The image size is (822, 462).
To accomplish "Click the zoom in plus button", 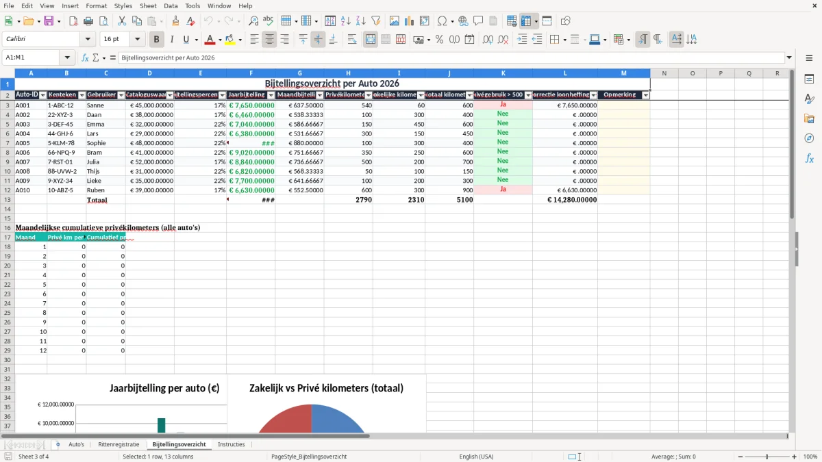I will point(794,457).
